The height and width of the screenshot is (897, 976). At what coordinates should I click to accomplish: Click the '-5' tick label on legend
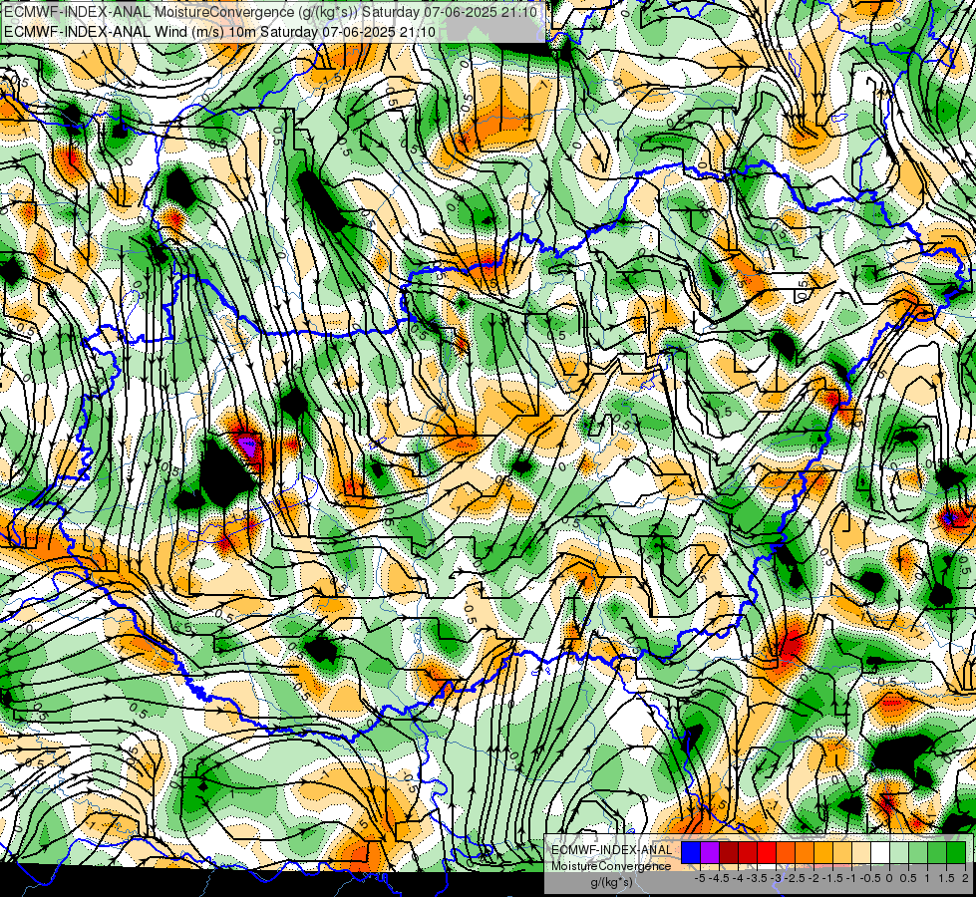point(700,878)
